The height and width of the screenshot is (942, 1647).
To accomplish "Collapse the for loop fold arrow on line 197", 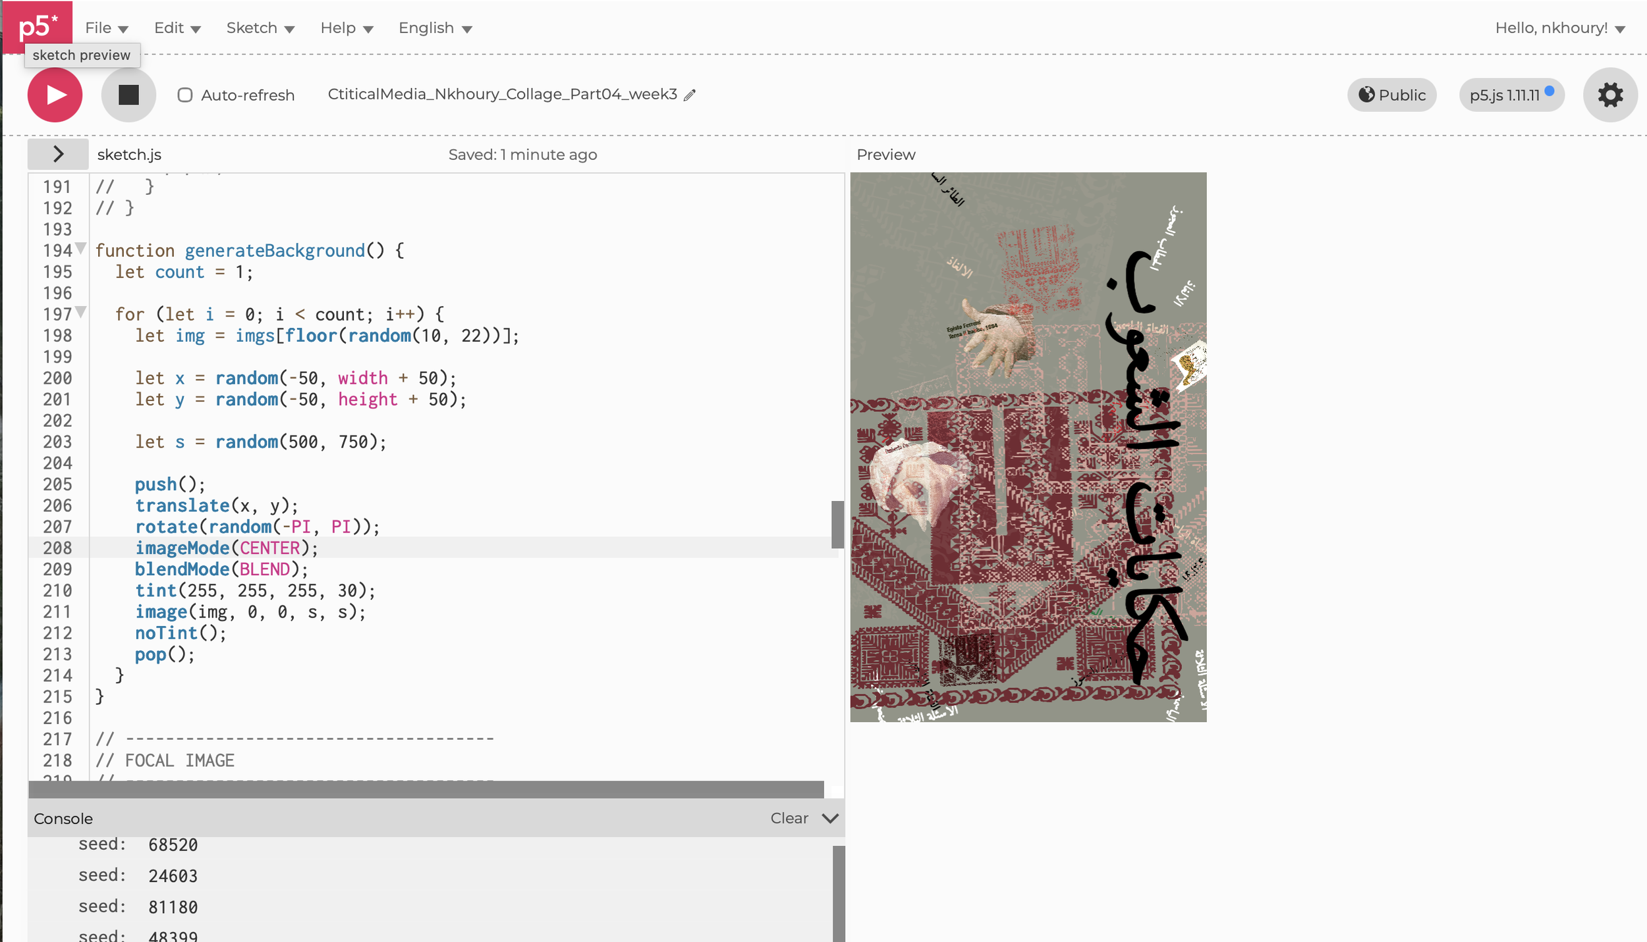I will [80, 312].
